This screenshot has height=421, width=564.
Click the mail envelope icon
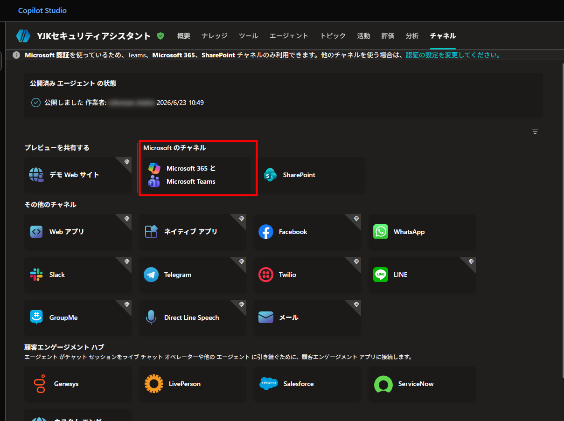266,317
